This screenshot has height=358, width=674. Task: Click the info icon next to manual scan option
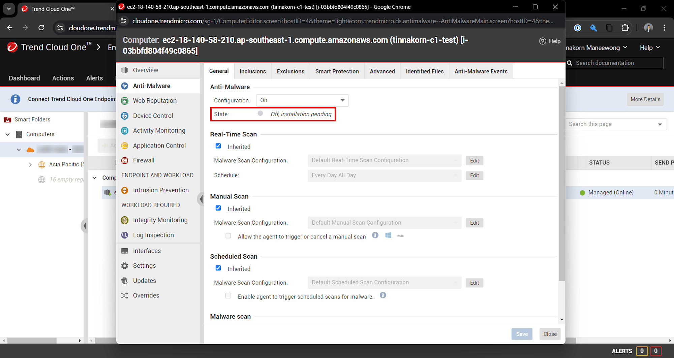[x=375, y=235]
